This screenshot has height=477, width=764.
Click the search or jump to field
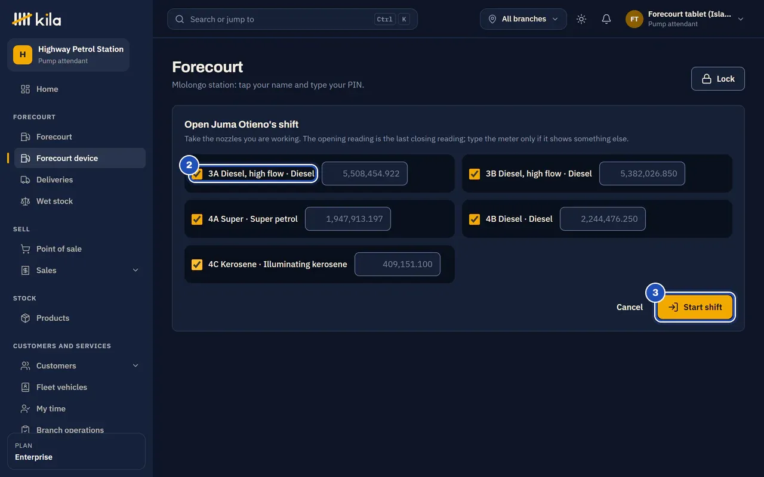point(292,19)
